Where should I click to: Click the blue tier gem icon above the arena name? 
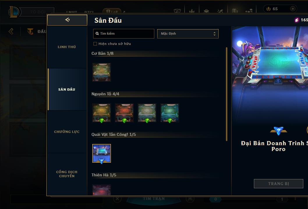(x=279, y=131)
